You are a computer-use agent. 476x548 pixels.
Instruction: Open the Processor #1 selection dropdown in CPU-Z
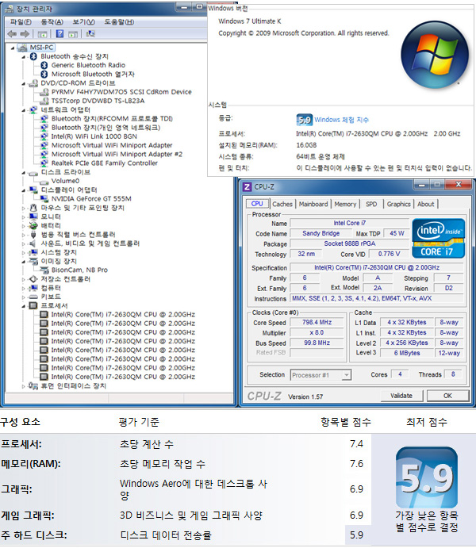tap(321, 375)
